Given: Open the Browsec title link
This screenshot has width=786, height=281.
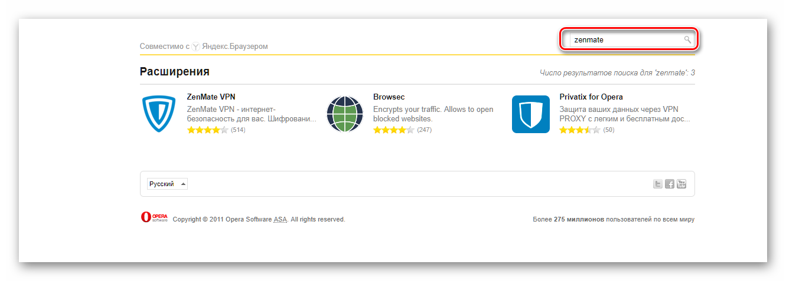Looking at the screenshot, I should coord(389,97).
